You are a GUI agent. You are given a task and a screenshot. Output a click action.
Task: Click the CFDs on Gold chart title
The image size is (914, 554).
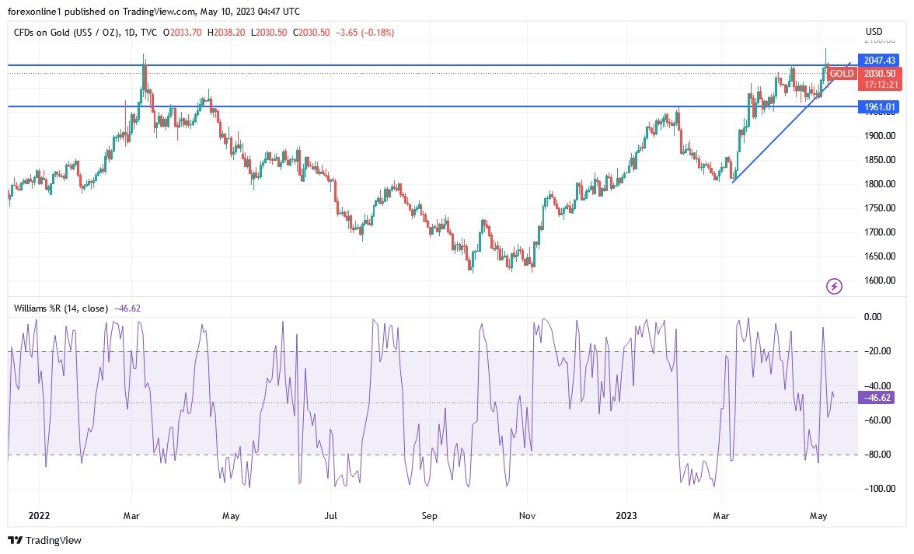(x=85, y=33)
